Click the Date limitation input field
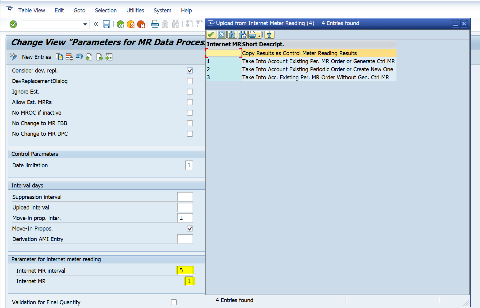The image size is (480, 308). click(x=189, y=165)
